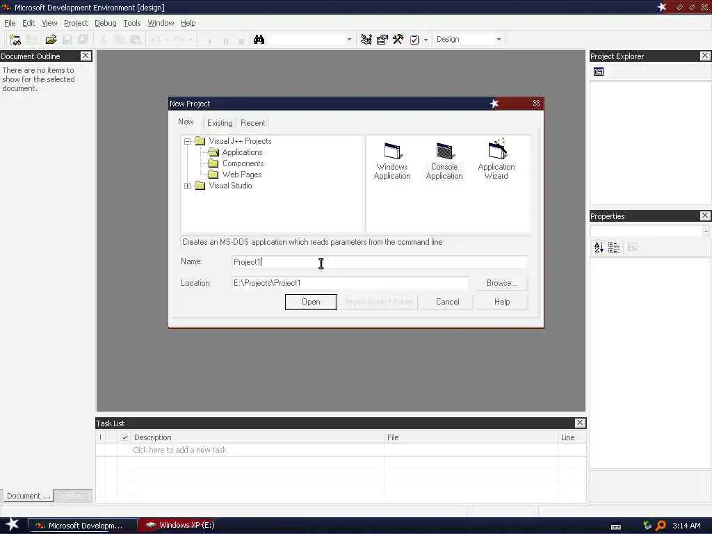Open the Properties object dropdown
Viewport: 712px width, 534px height.
(706, 232)
